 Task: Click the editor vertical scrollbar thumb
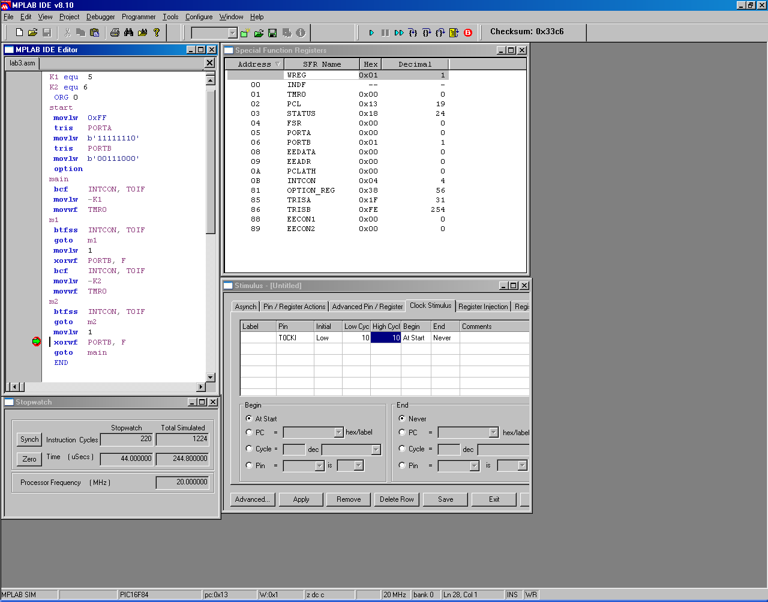click(210, 161)
